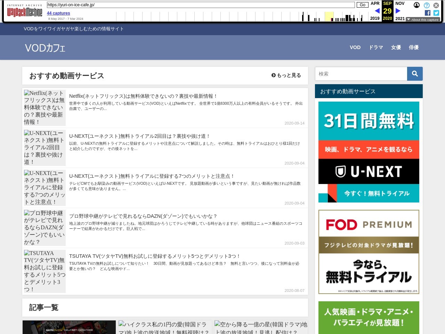445x334 pixels.
Task: Click the 検索 search input field
Action: point(361,74)
